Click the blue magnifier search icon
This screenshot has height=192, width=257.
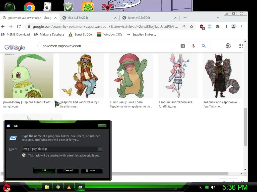pos(204,46)
